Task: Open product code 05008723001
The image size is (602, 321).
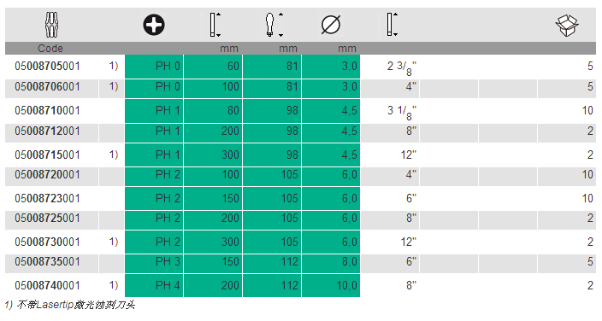Action: click(x=47, y=198)
